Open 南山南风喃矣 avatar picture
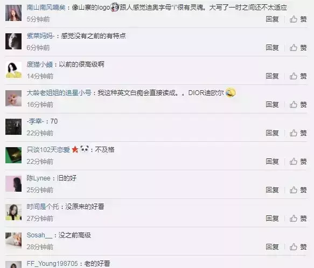This screenshot has height=268, width=314. pyautogui.click(x=13, y=13)
